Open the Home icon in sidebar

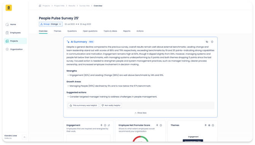[x=7, y=25]
